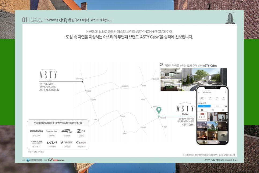The height and width of the screenshot is (173, 259).
Task: Click the Hyundai Motor Group logo
Action: pyautogui.click(x=36, y=142)
